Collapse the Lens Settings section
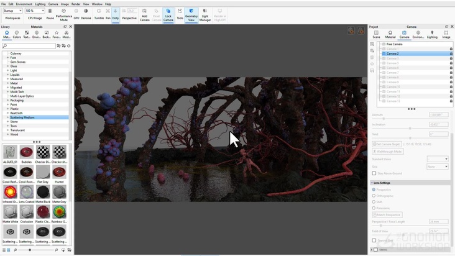The width and height of the screenshot is (455, 256). pyautogui.click(x=372, y=183)
